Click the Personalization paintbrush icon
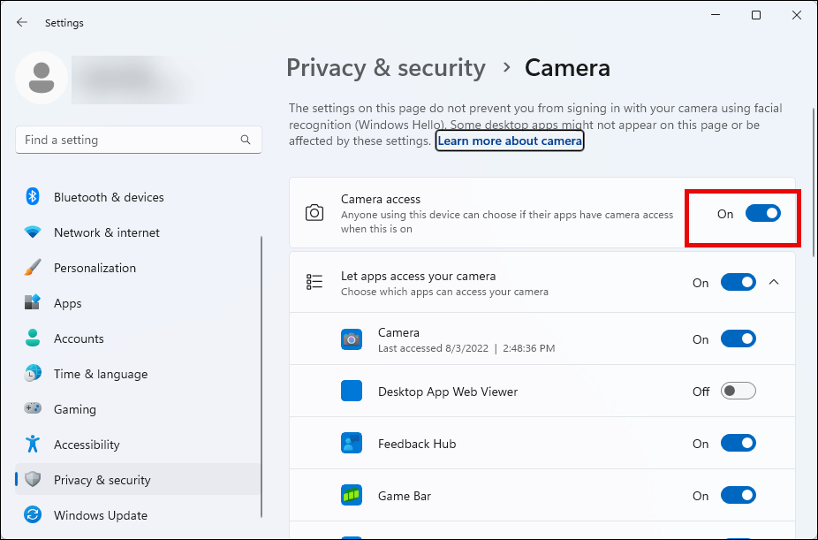 pyautogui.click(x=33, y=268)
